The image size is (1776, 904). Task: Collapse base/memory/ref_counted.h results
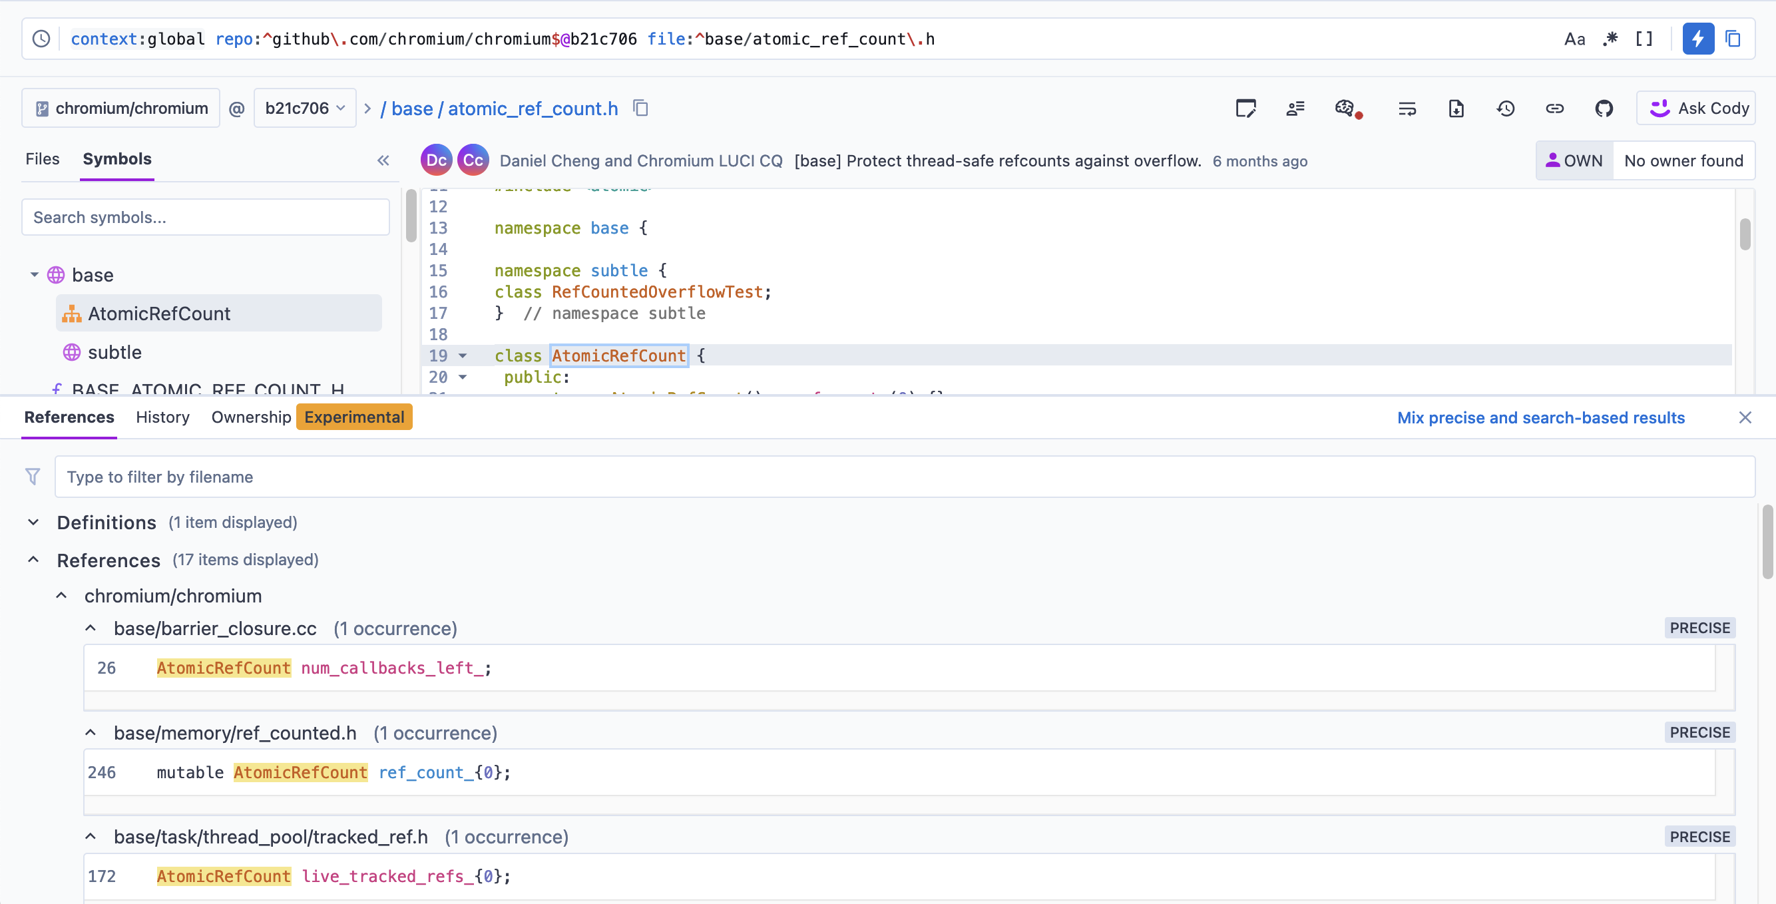[91, 732]
